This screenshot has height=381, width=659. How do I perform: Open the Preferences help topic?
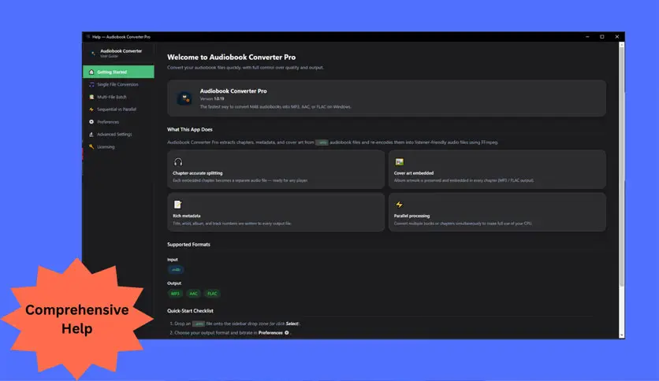tap(118, 122)
